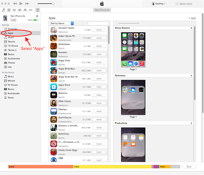The width and height of the screenshot is (204, 175).
Task: Click the Candy Crush Saga app icon
Action: click(x=54, y=152)
